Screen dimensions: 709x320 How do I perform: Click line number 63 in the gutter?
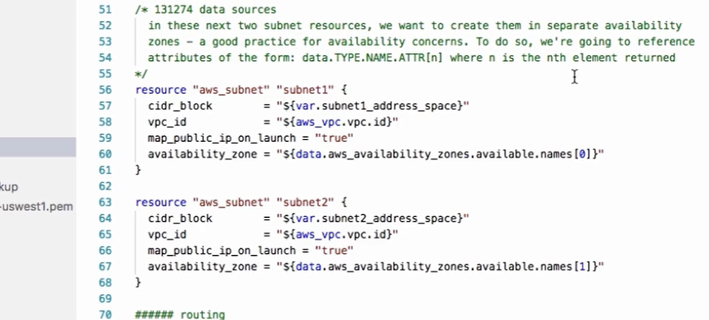click(x=105, y=202)
